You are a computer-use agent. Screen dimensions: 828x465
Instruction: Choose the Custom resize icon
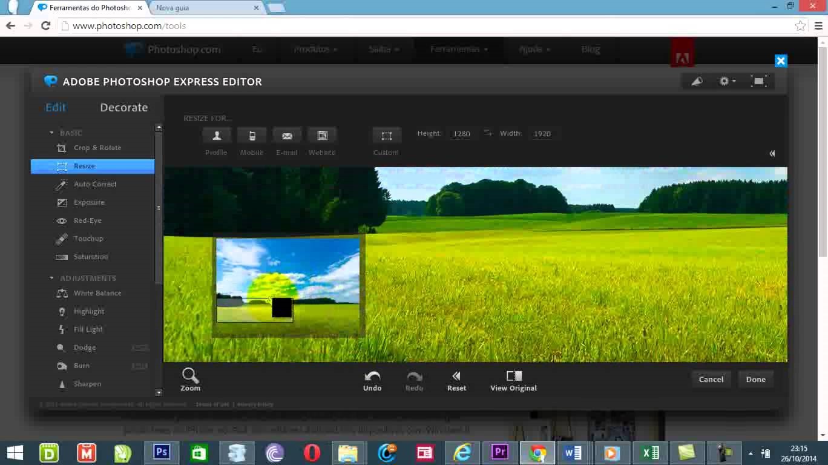tap(387, 136)
